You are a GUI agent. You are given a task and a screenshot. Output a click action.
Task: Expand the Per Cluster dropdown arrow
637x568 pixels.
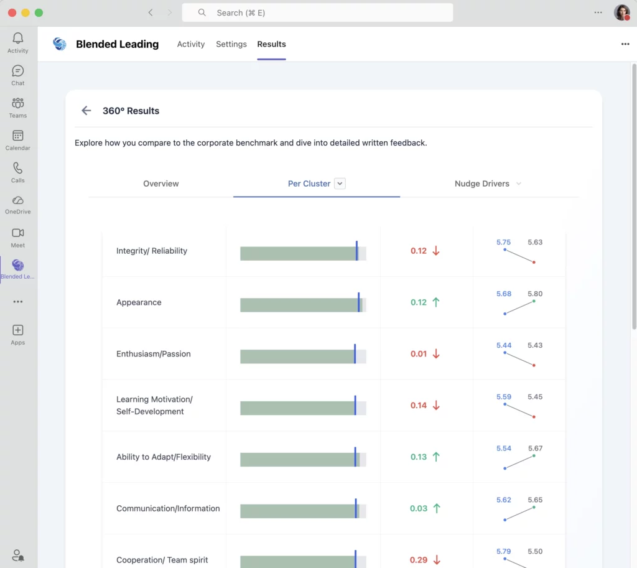340,184
